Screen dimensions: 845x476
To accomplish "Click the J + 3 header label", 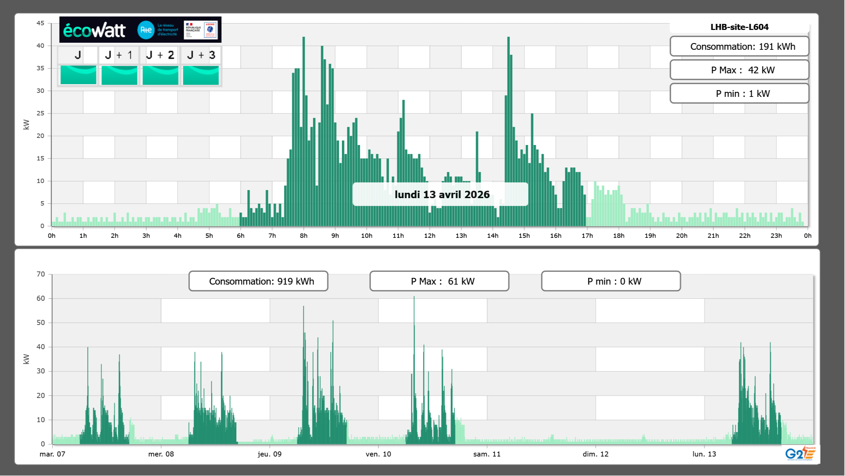I will (x=201, y=55).
